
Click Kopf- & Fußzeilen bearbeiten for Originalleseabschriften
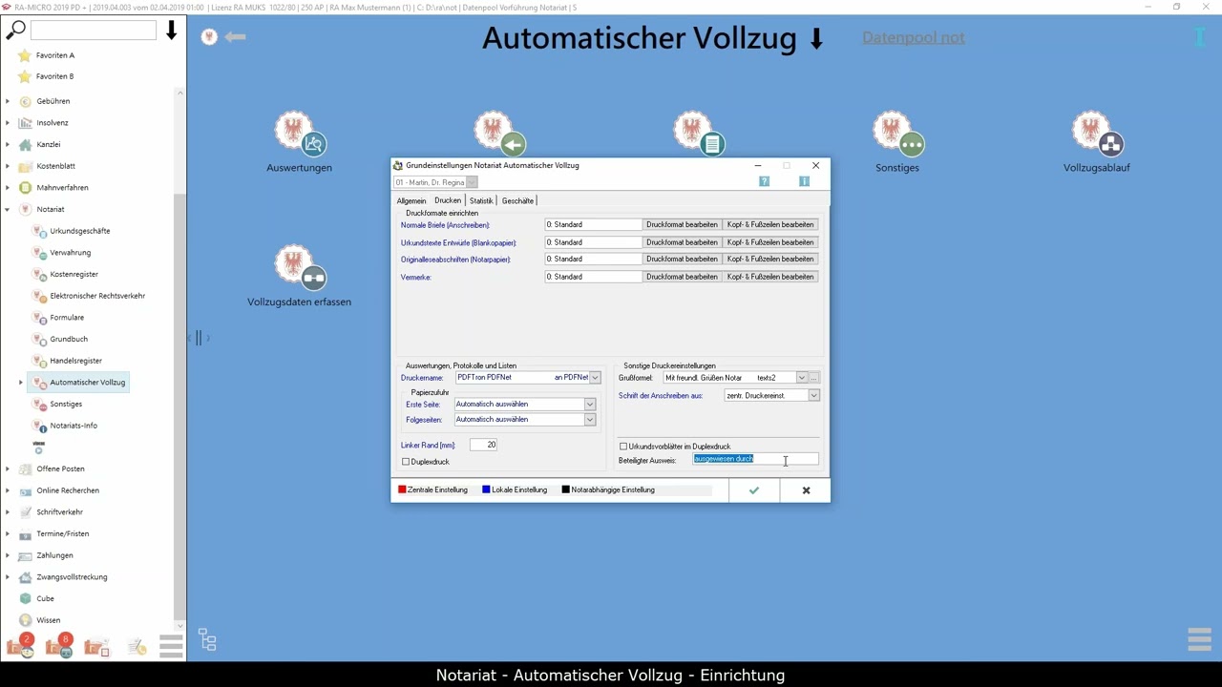pyautogui.click(x=770, y=259)
